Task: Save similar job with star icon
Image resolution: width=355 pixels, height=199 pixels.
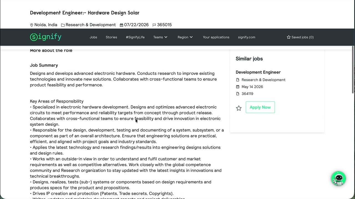Action: [x=239, y=108]
